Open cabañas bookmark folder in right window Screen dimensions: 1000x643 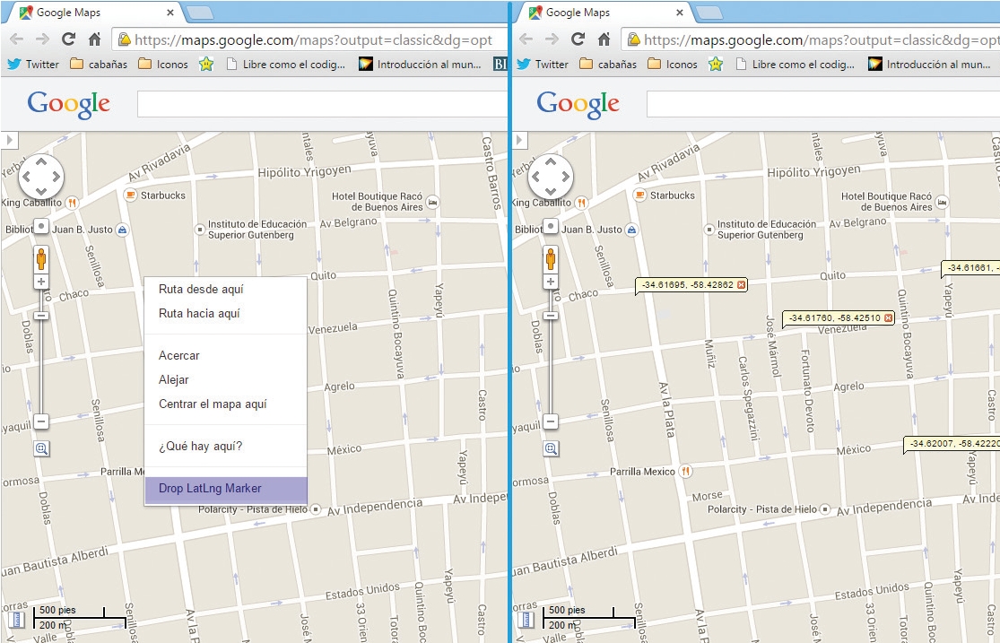[608, 64]
